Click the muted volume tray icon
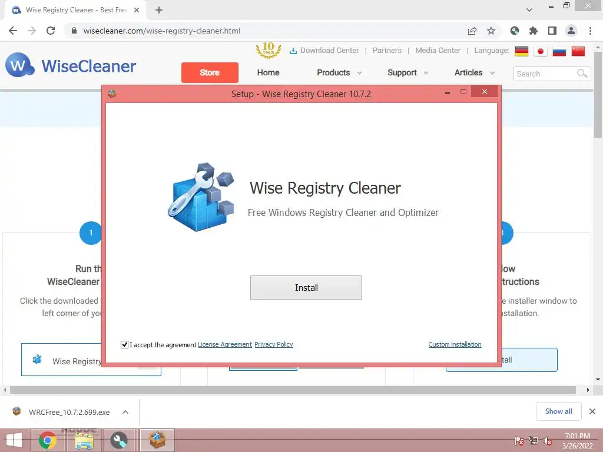 (x=548, y=441)
